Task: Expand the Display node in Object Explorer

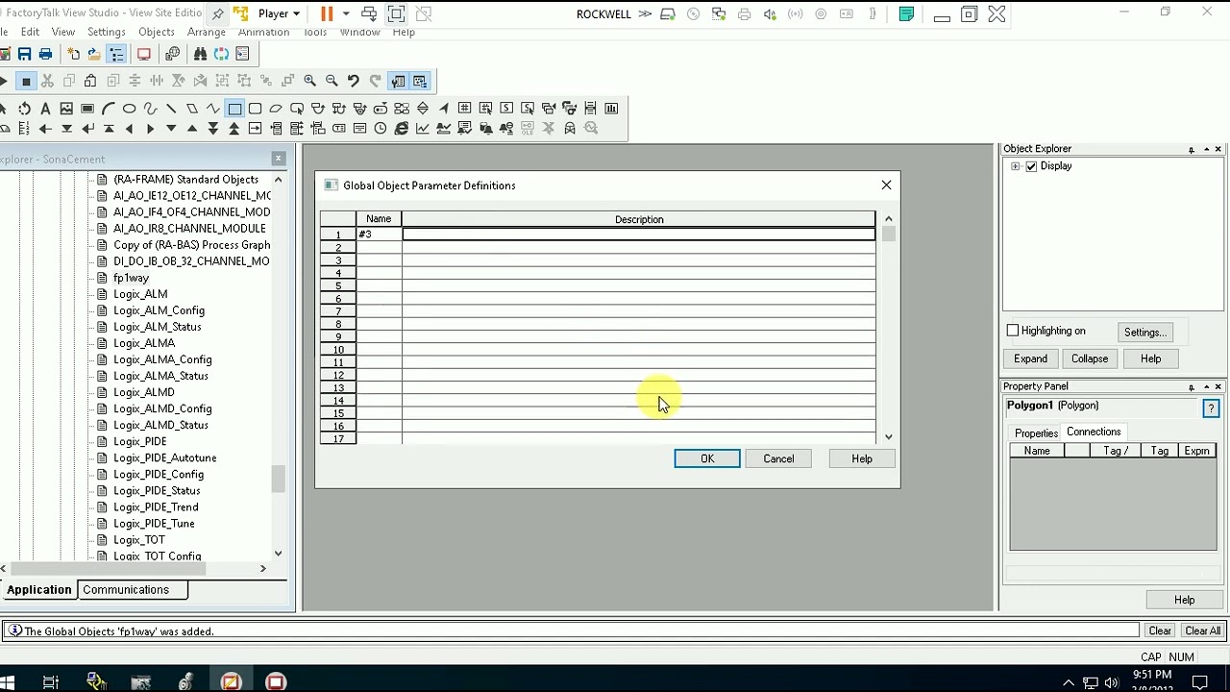Action: coord(1016,166)
